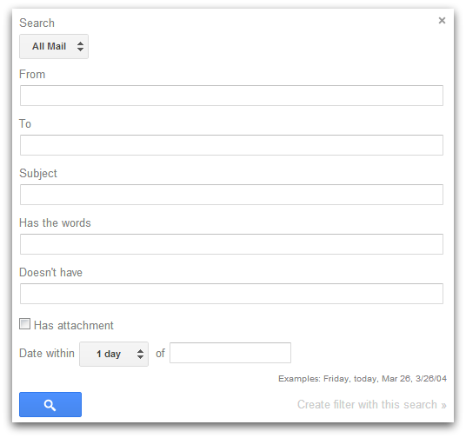The height and width of the screenshot is (438, 466).
Task: Focus the Doesn't have text box
Action: [x=231, y=294]
